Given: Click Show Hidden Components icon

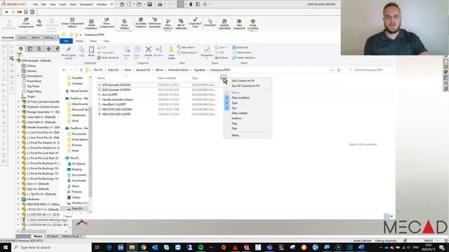Looking at the screenshot, I should (x=125, y=24).
